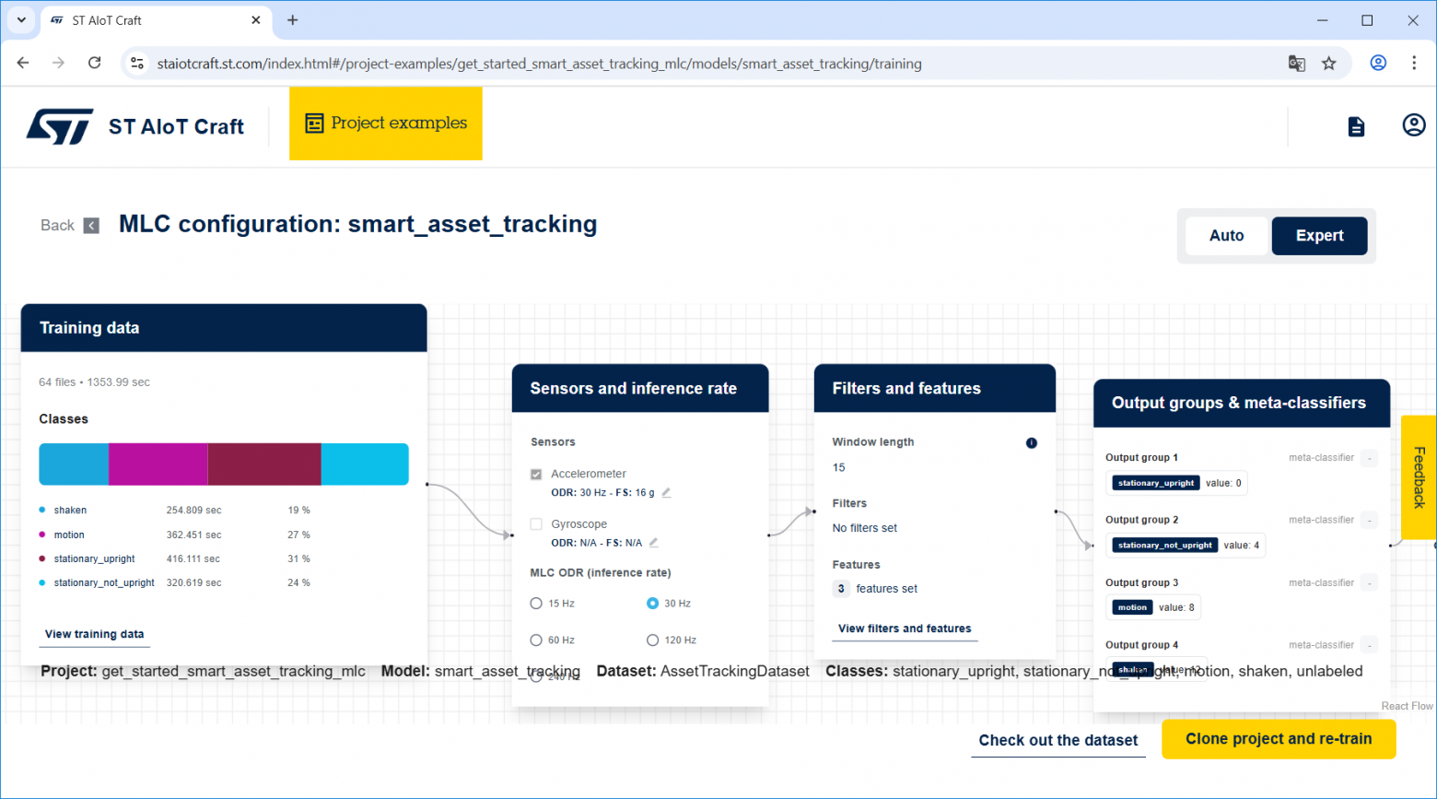Click the window length value 15
This screenshot has height=799, width=1437.
(x=839, y=467)
